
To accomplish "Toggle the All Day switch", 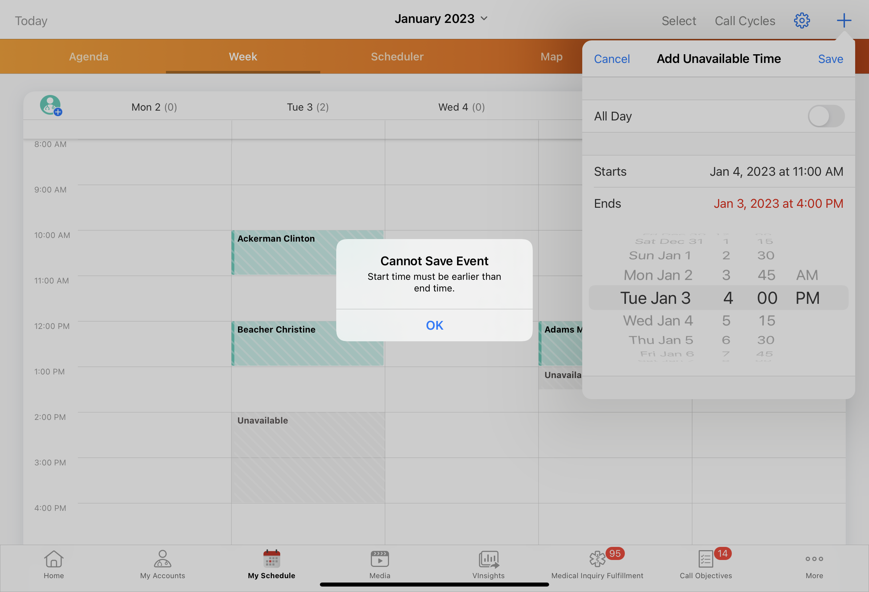I will 826,116.
